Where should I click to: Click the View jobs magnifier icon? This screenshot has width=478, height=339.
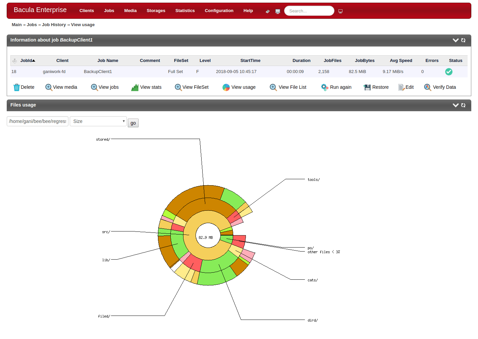pos(94,87)
